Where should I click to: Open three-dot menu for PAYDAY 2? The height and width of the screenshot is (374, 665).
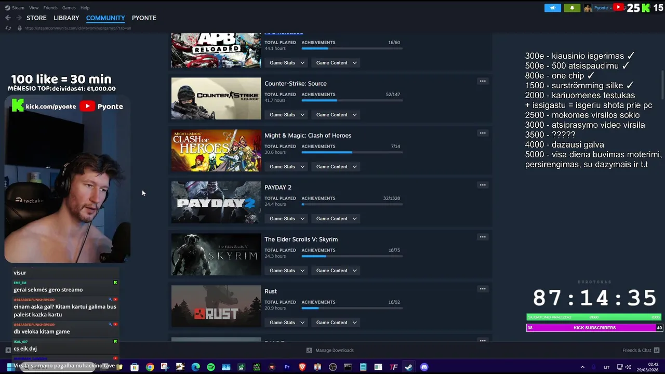point(483,185)
